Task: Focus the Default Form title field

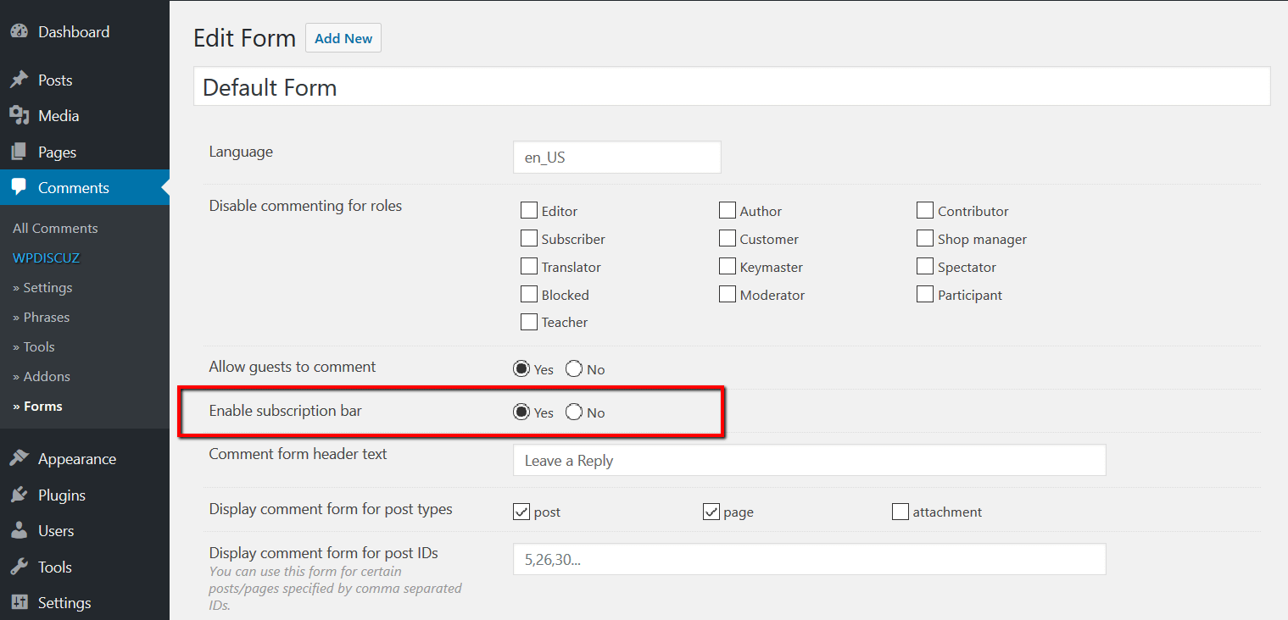Action: (731, 87)
